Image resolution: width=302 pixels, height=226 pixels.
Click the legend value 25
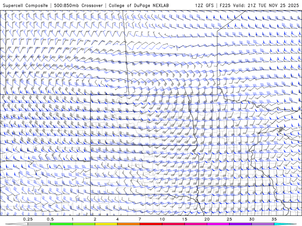point(230,219)
